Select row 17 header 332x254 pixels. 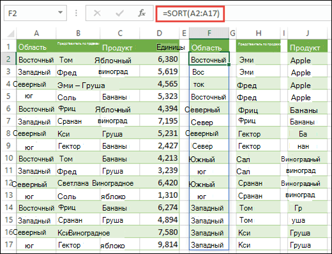pos(8,244)
